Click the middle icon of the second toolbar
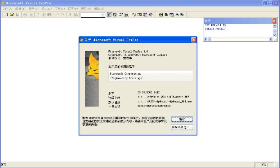The image size is (280, 168). [x=172, y=15]
